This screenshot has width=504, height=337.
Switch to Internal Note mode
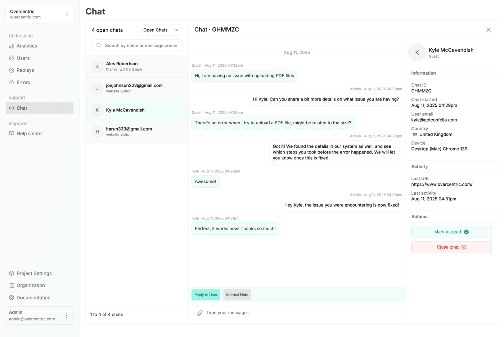pyautogui.click(x=237, y=295)
